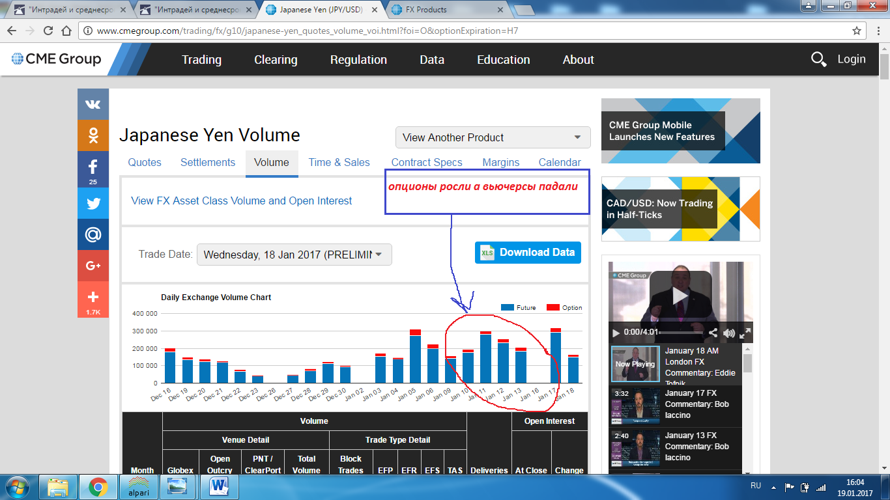The image size is (890, 500).
Task: Mute the video player volume
Action: [x=729, y=333]
